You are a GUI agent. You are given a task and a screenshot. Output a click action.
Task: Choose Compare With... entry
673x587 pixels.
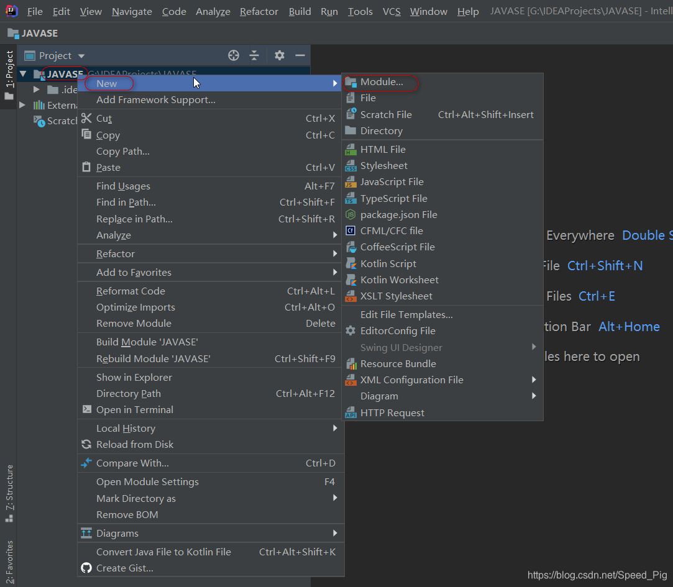click(211, 463)
